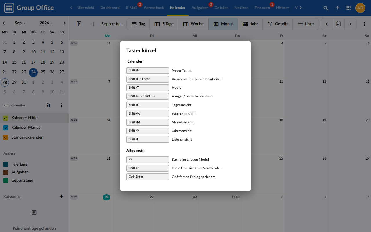Jump to today calendar icon
The height and width of the screenshot is (232, 371).
click(x=339, y=24)
